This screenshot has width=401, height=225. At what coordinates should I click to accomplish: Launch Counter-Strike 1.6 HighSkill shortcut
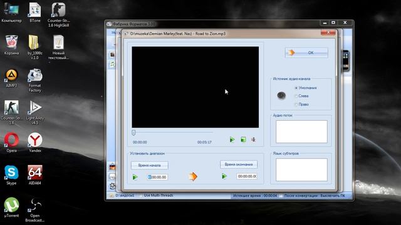[x=58, y=15]
